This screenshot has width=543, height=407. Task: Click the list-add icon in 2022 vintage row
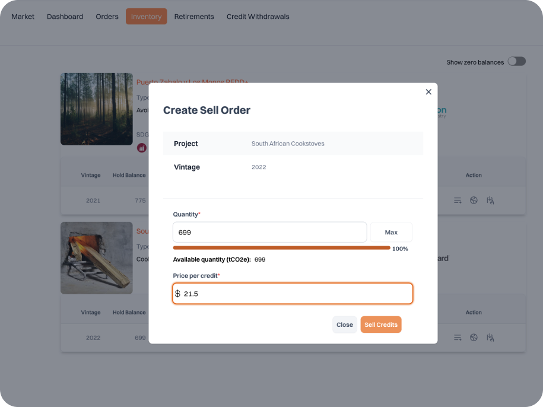click(x=458, y=338)
